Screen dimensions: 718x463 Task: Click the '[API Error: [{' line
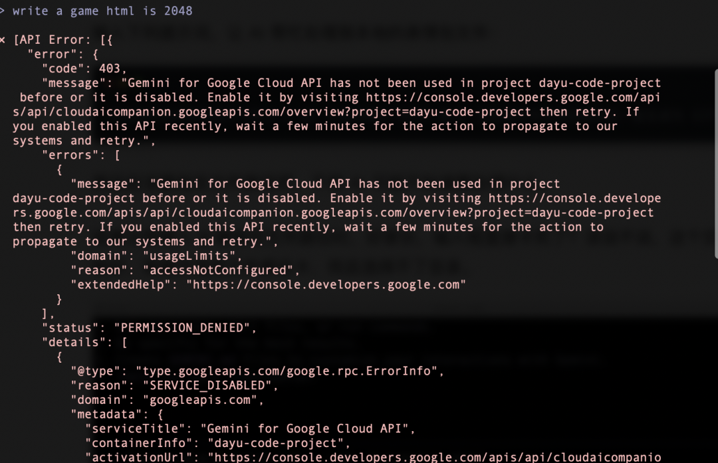62,40
